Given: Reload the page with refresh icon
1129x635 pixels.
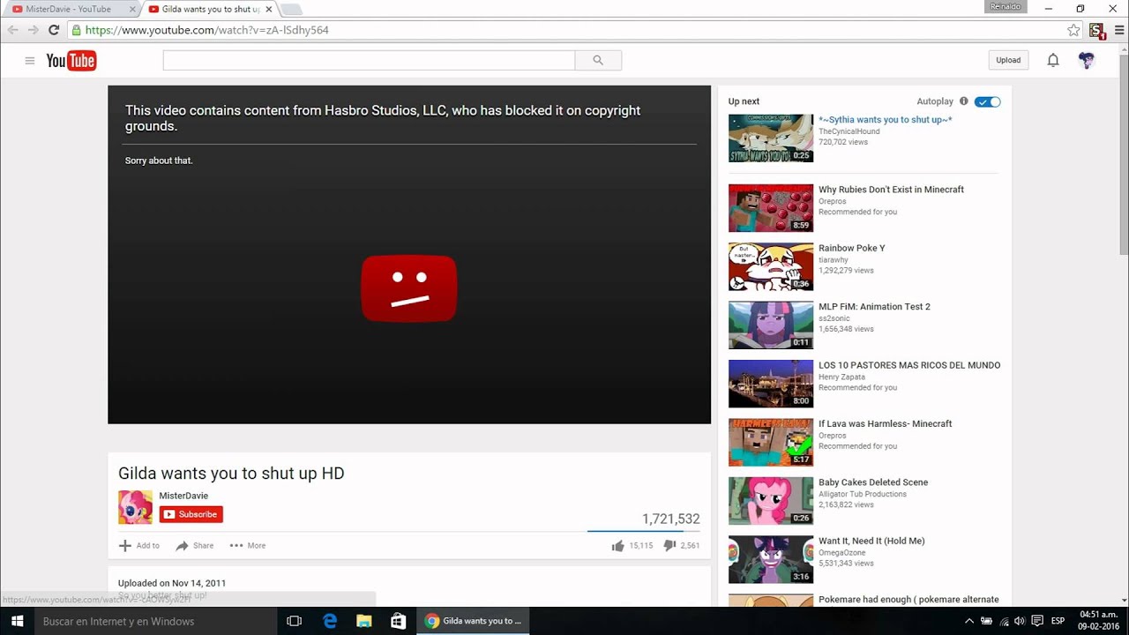Looking at the screenshot, I should (x=54, y=30).
